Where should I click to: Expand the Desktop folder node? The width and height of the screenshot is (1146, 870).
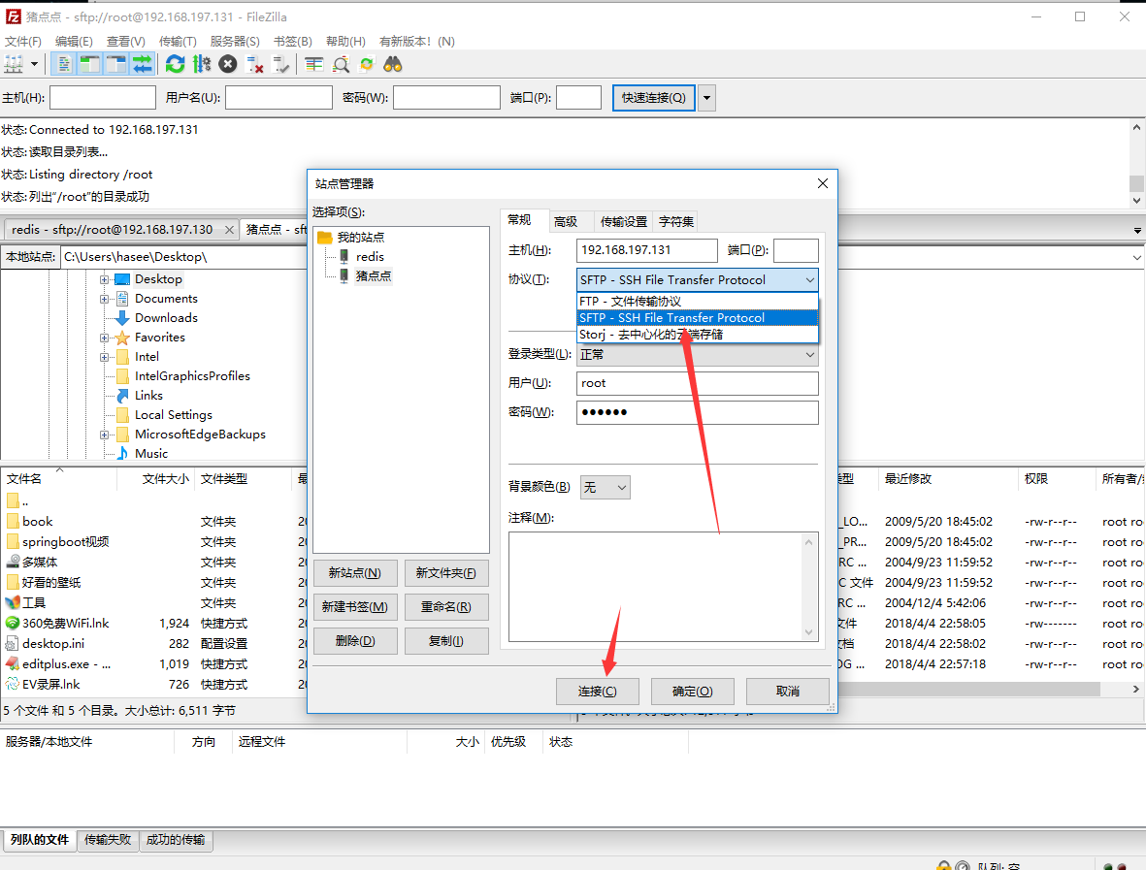[x=104, y=279]
